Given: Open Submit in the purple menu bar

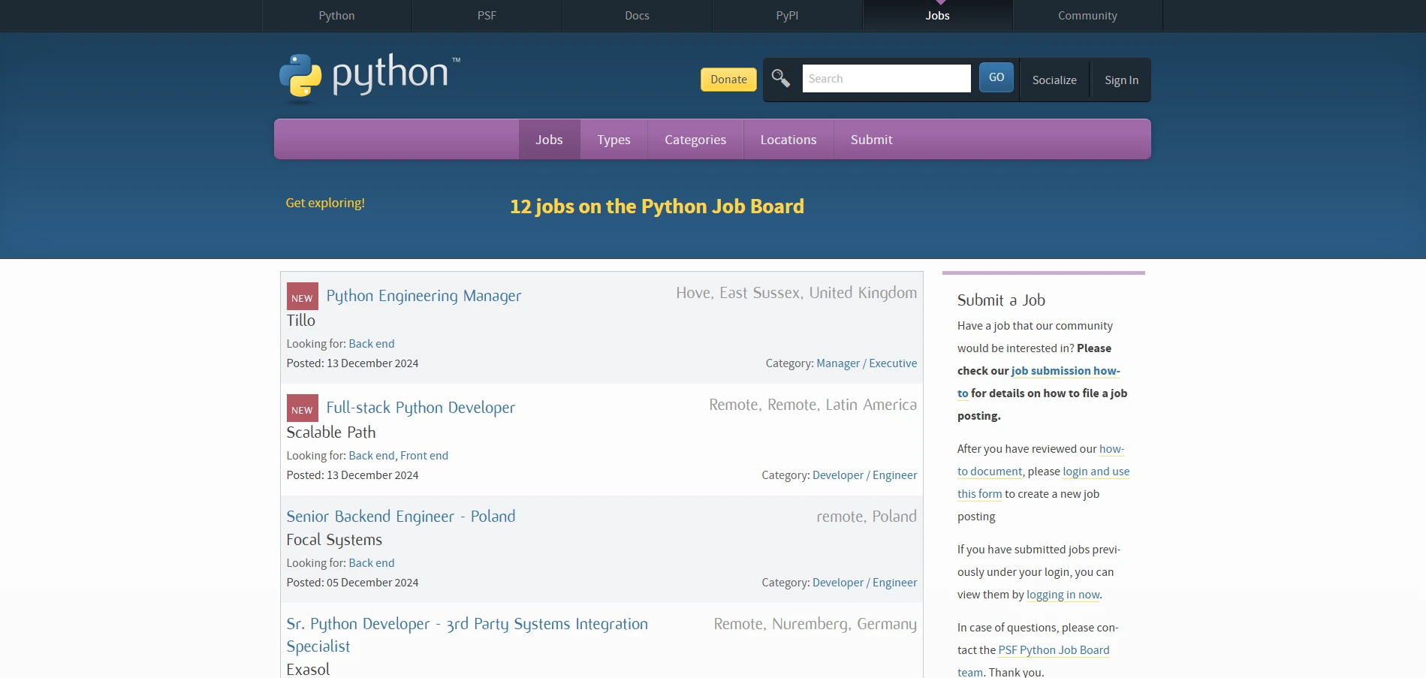Looking at the screenshot, I should (x=872, y=140).
